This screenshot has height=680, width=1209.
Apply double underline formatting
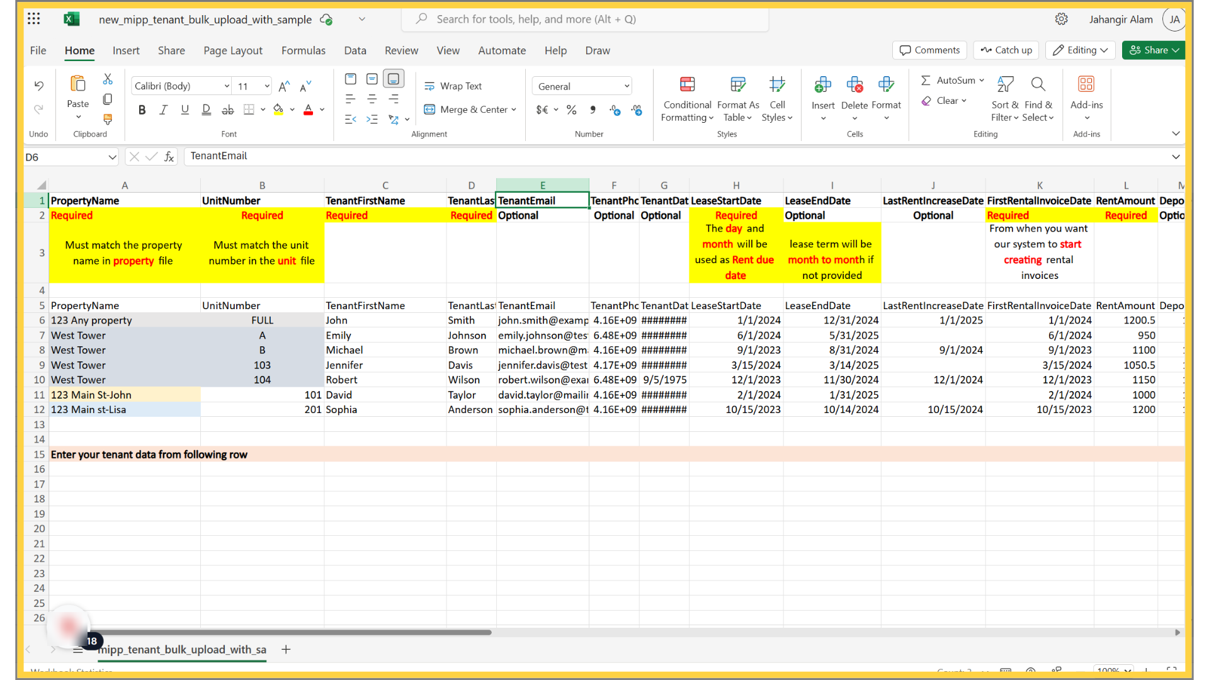coord(207,110)
